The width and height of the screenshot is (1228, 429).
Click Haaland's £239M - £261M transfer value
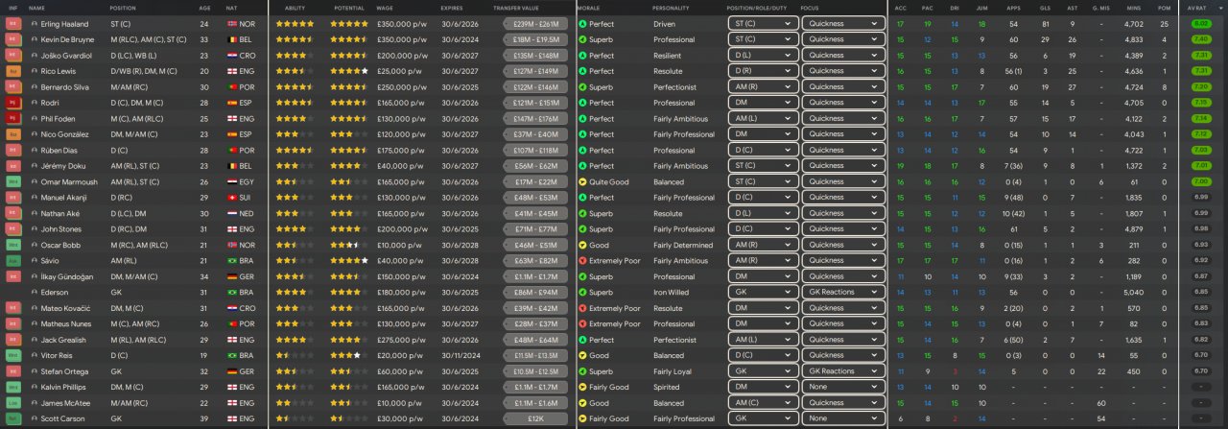[536, 23]
